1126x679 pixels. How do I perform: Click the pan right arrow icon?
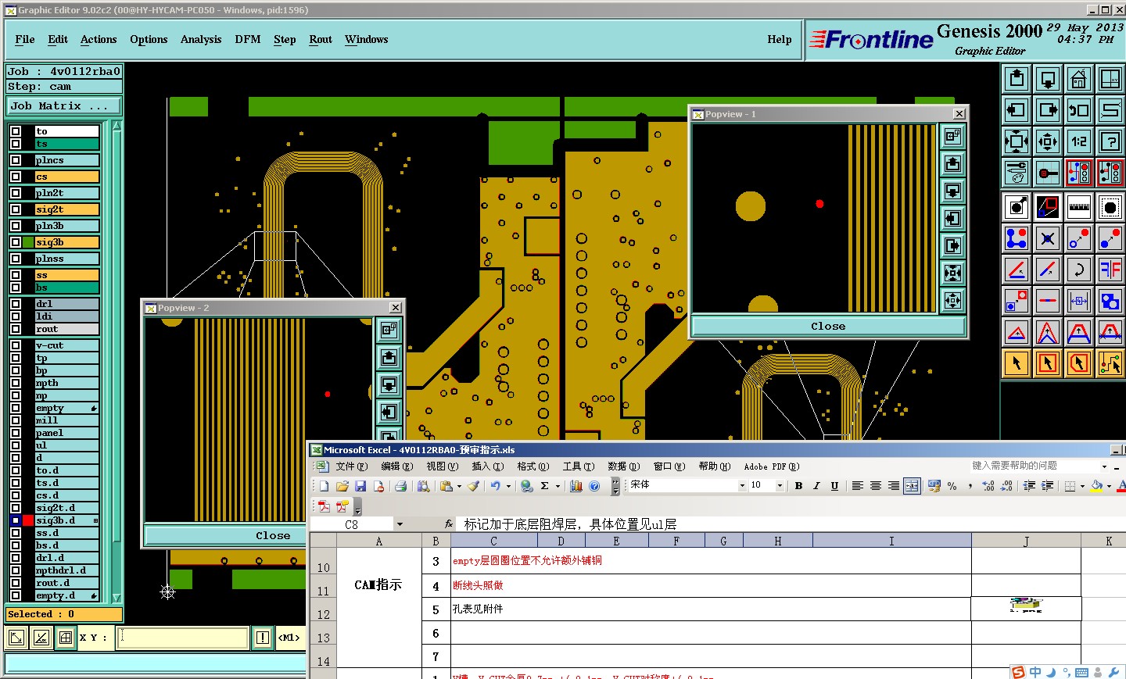1048,110
